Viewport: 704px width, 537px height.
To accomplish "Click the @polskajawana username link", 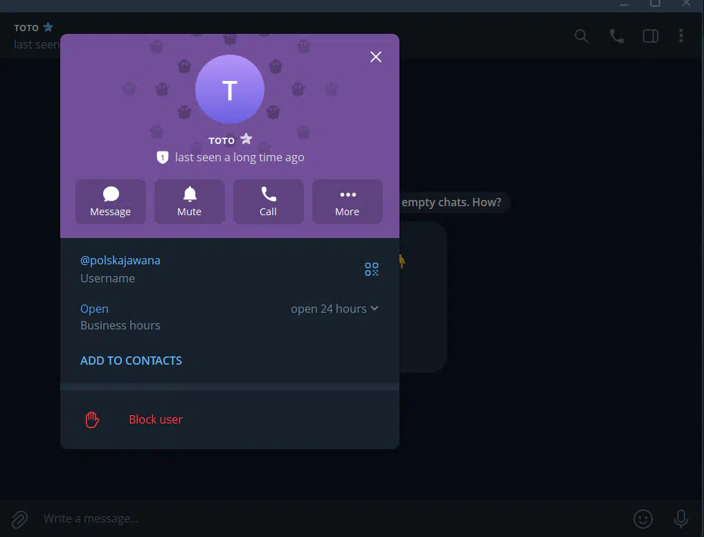I will click(x=120, y=260).
